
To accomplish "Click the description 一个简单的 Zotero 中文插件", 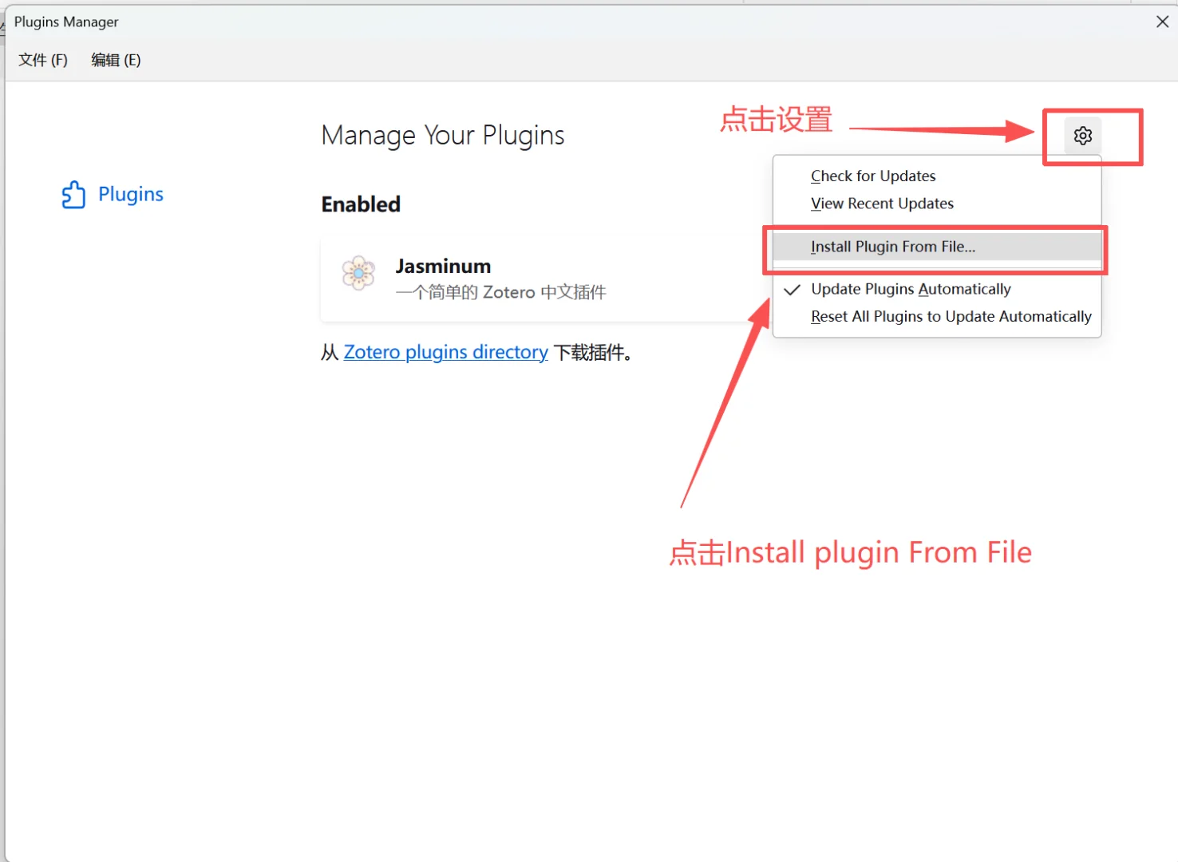I will (x=500, y=292).
